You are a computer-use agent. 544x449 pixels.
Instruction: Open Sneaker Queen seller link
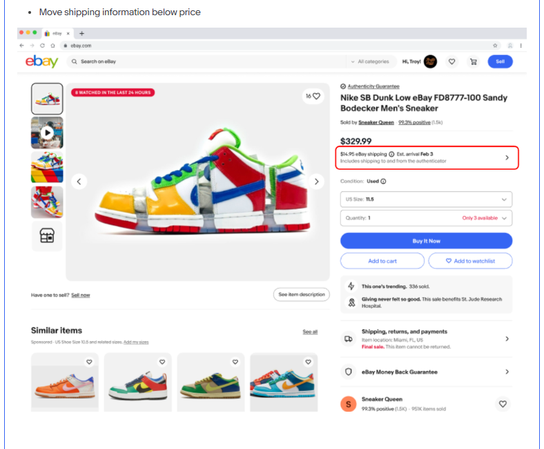tap(376, 122)
